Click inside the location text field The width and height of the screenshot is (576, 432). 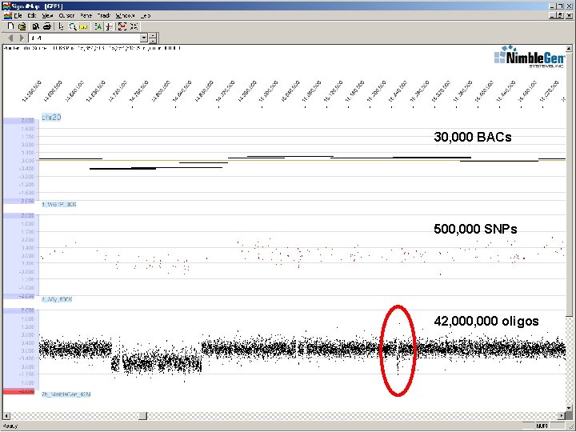click(84, 38)
